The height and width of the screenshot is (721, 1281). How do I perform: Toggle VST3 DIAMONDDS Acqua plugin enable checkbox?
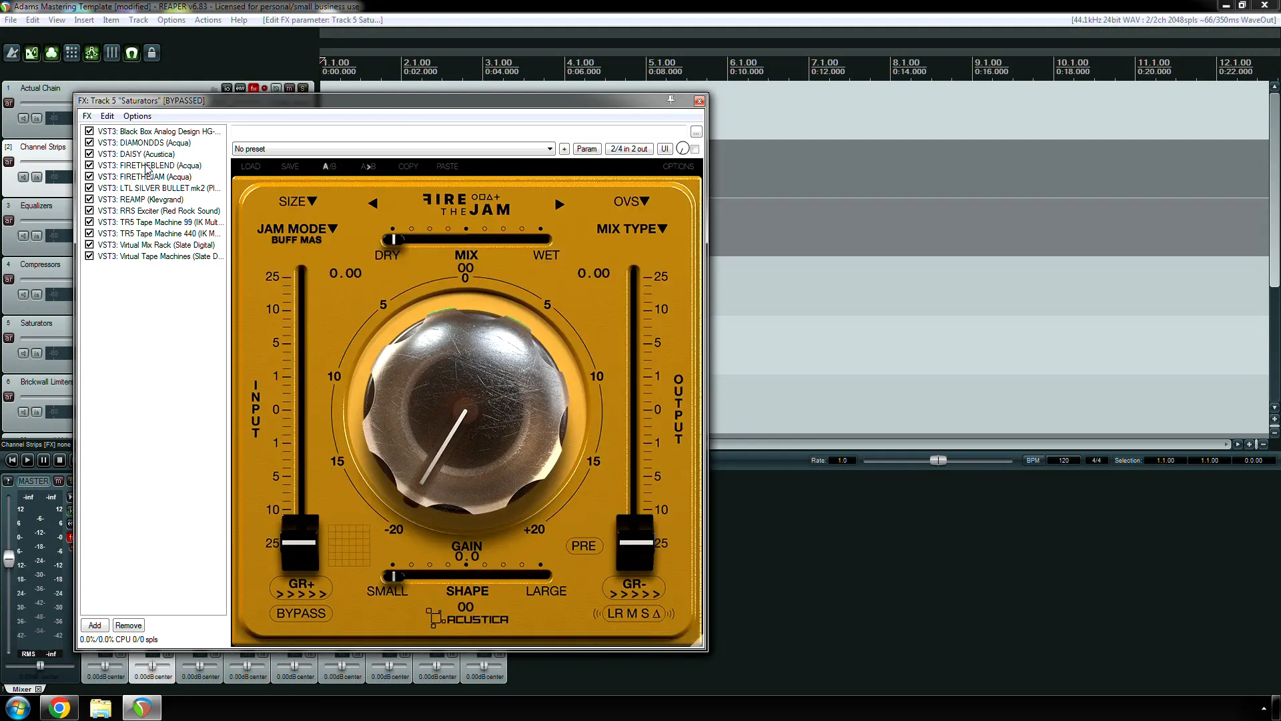pyautogui.click(x=89, y=143)
